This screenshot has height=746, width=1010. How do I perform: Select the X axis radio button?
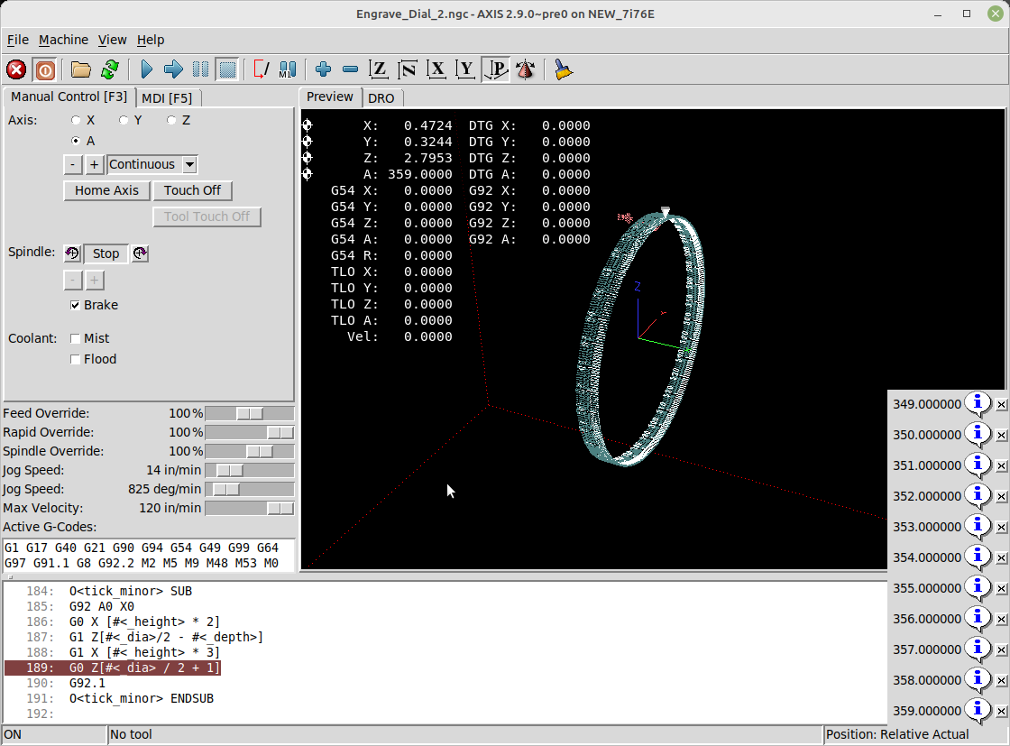(77, 120)
